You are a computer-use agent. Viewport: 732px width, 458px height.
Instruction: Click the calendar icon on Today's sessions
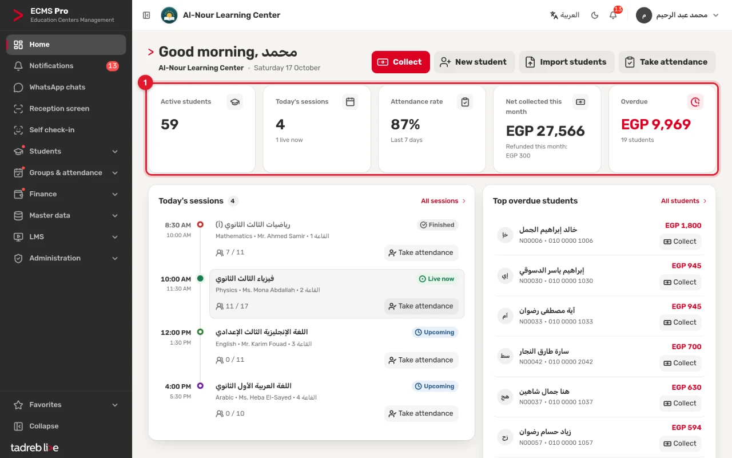(350, 102)
